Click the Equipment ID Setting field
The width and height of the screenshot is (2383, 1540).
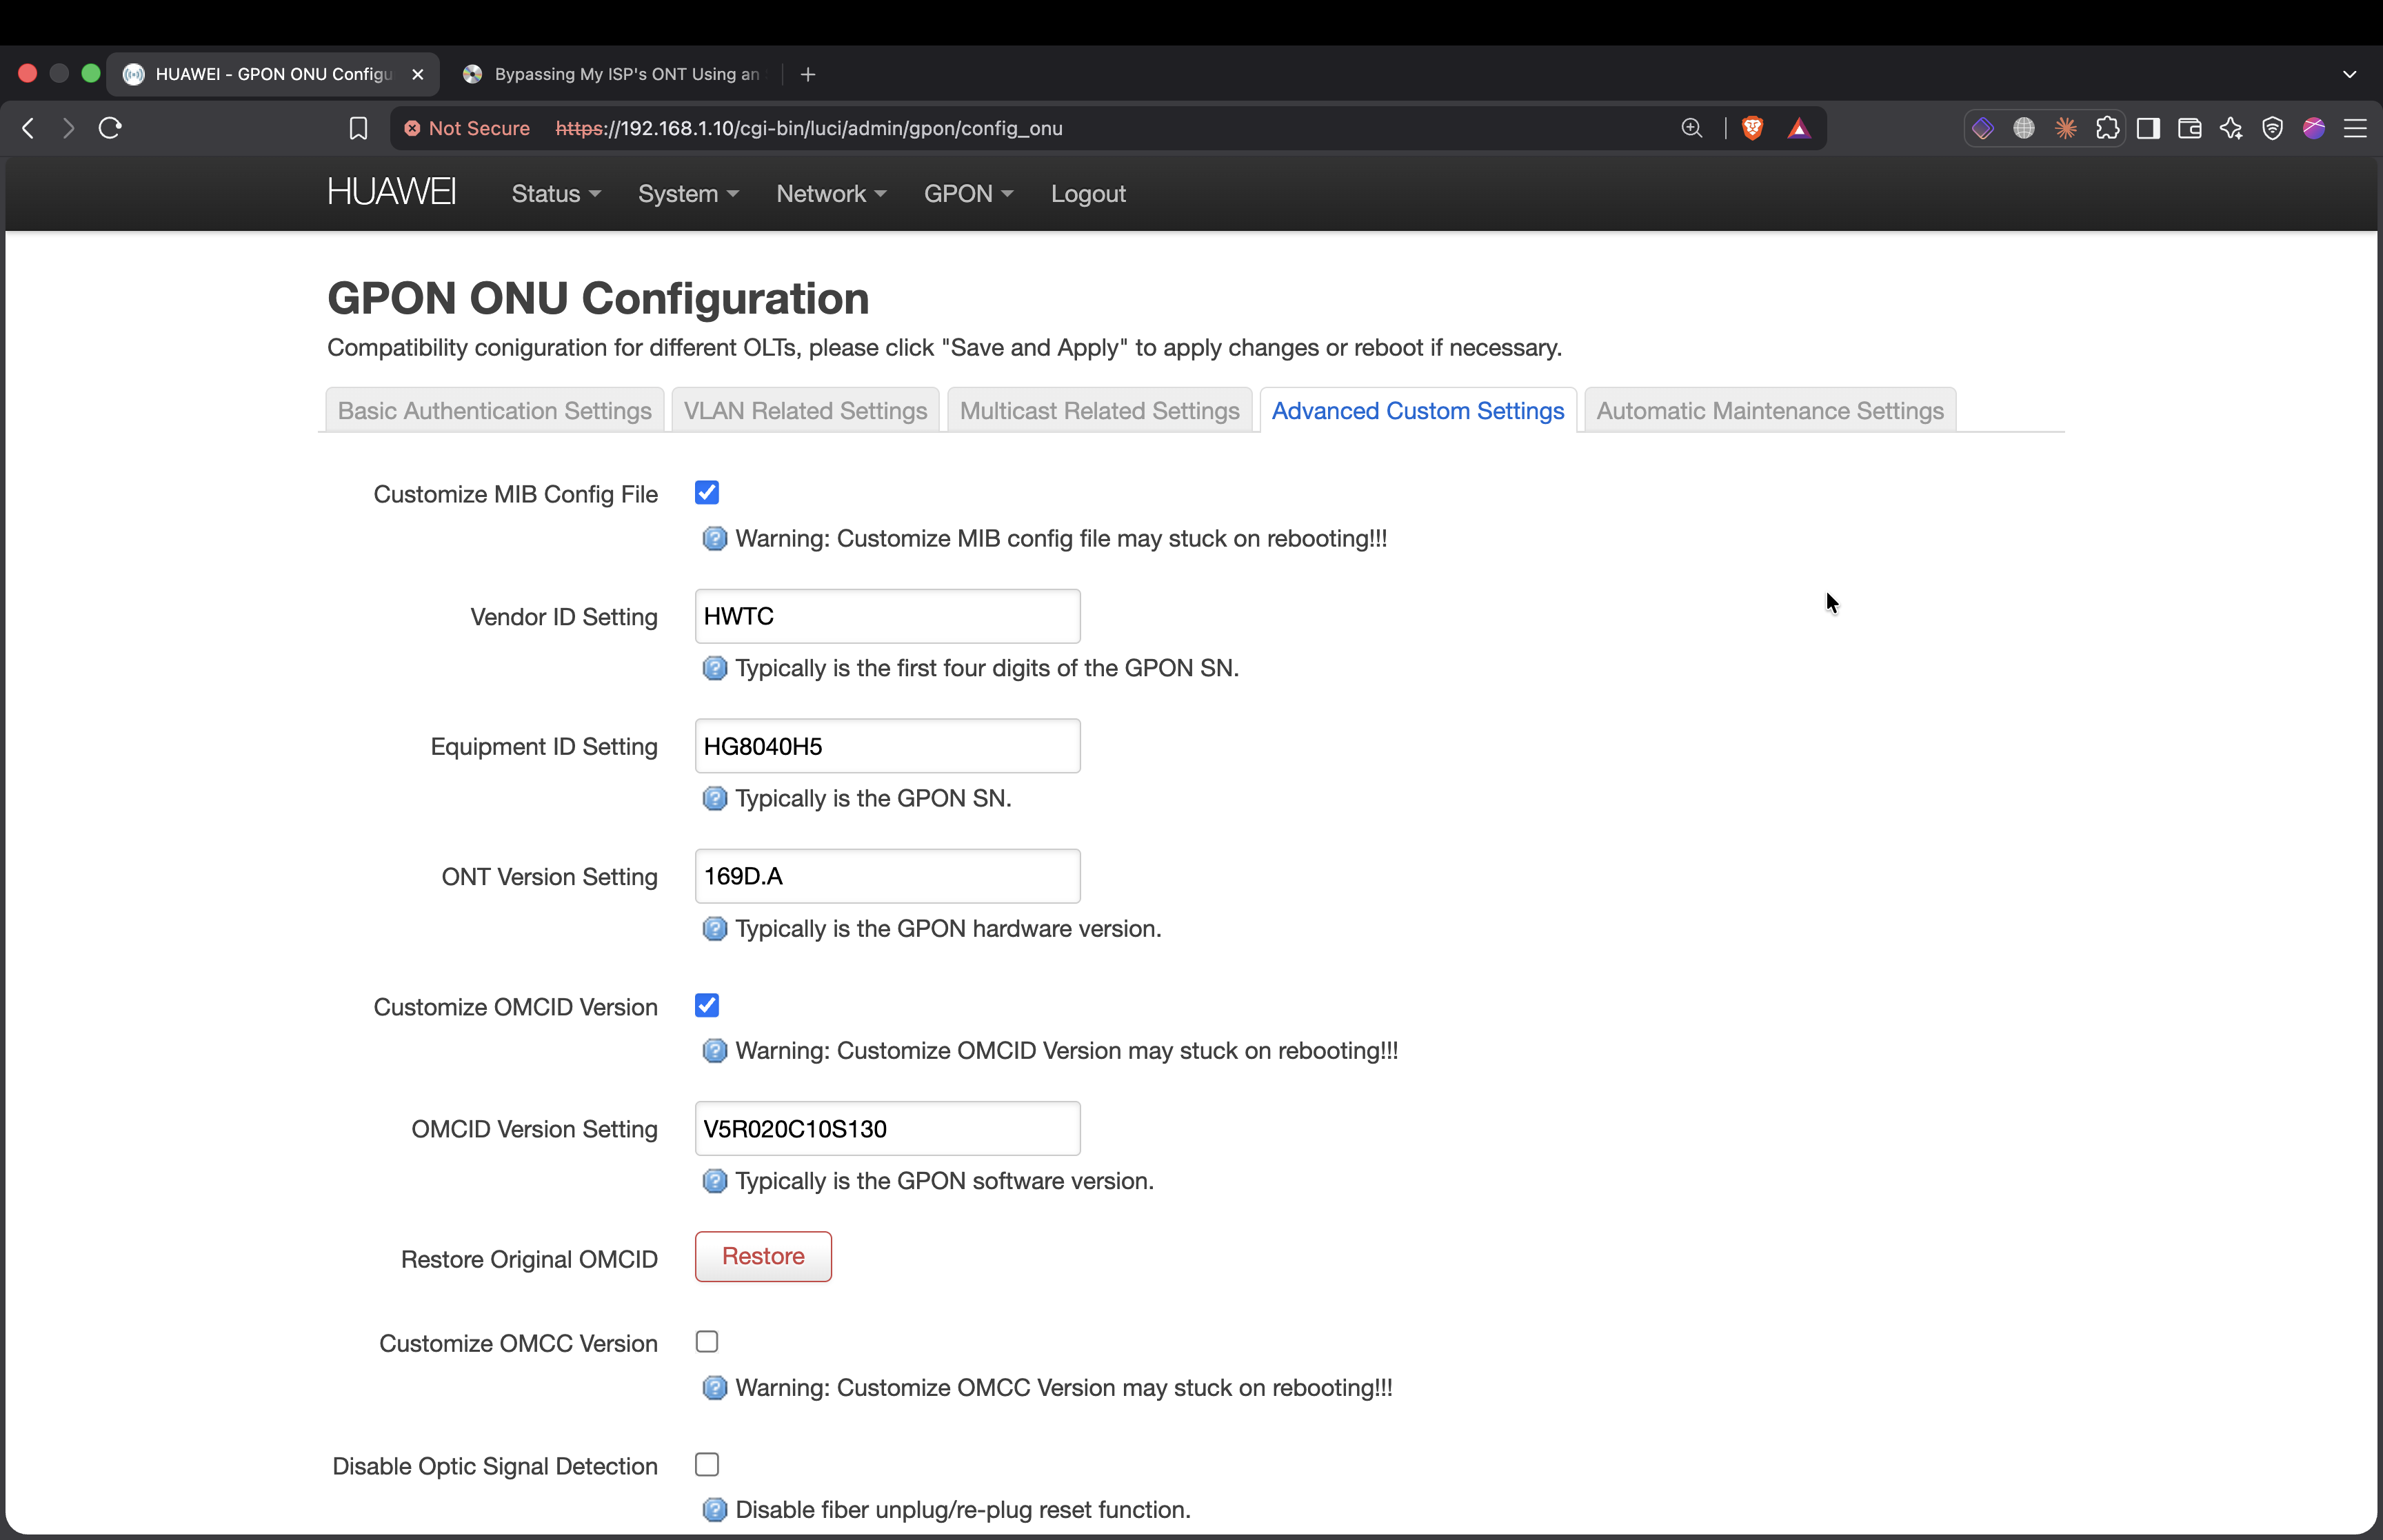888,746
